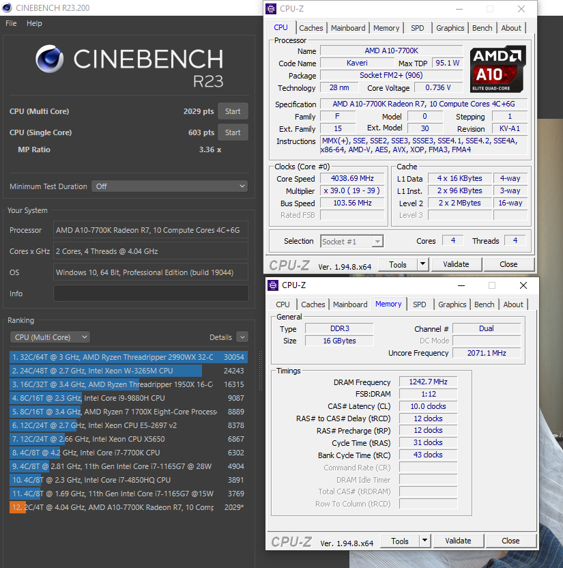
Task: Switch to Bench tab in lower CPU-Z window
Action: click(484, 304)
